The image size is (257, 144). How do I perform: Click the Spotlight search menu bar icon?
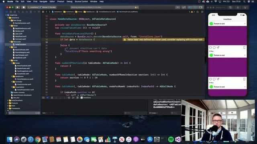click(x=244, y=2)
